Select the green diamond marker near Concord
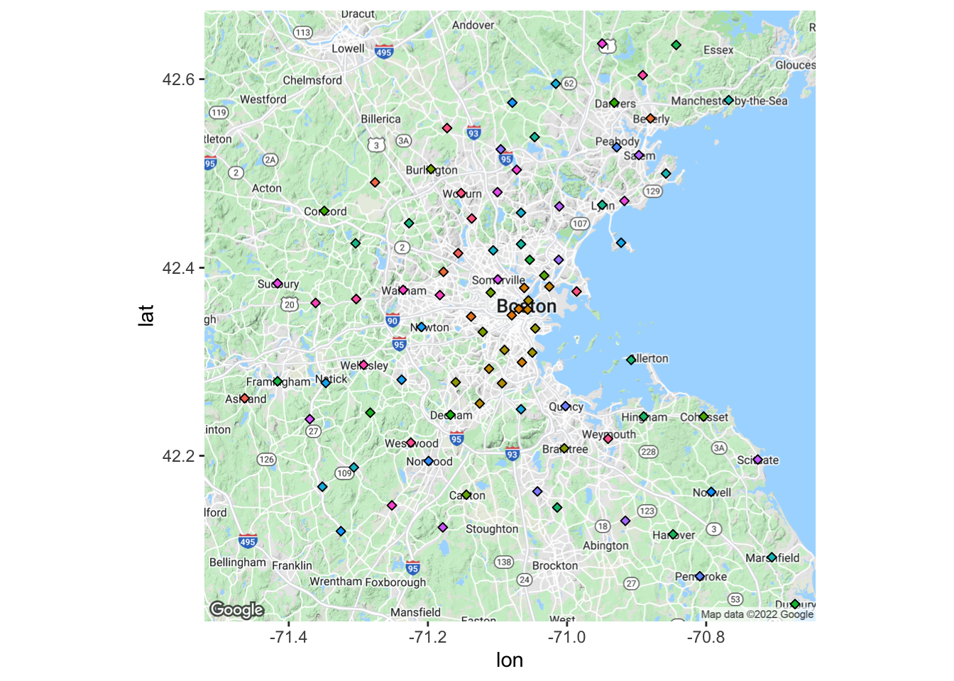The image size is (954, 681). pyautogui.click(x=324, y=210)
